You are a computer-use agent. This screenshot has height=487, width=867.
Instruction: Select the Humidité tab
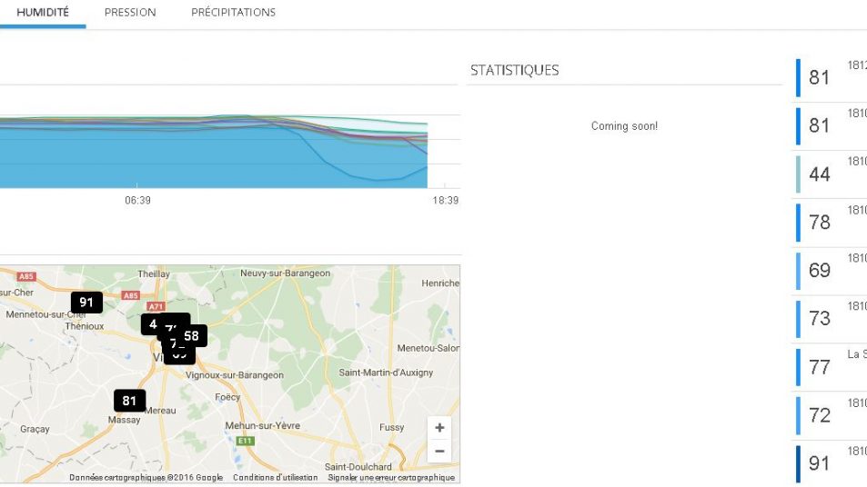43,13
